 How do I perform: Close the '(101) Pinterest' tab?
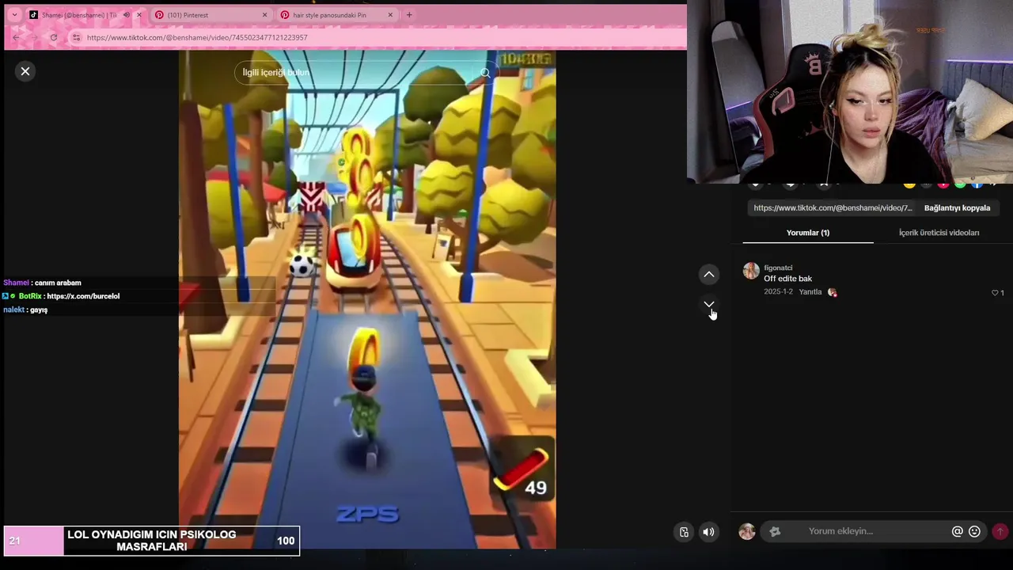click(x=264, y=15)
